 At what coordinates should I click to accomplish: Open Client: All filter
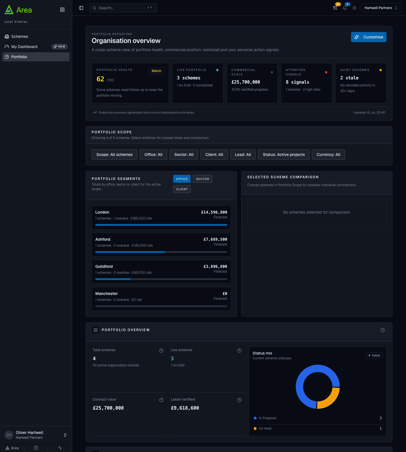tap(214, 155)
